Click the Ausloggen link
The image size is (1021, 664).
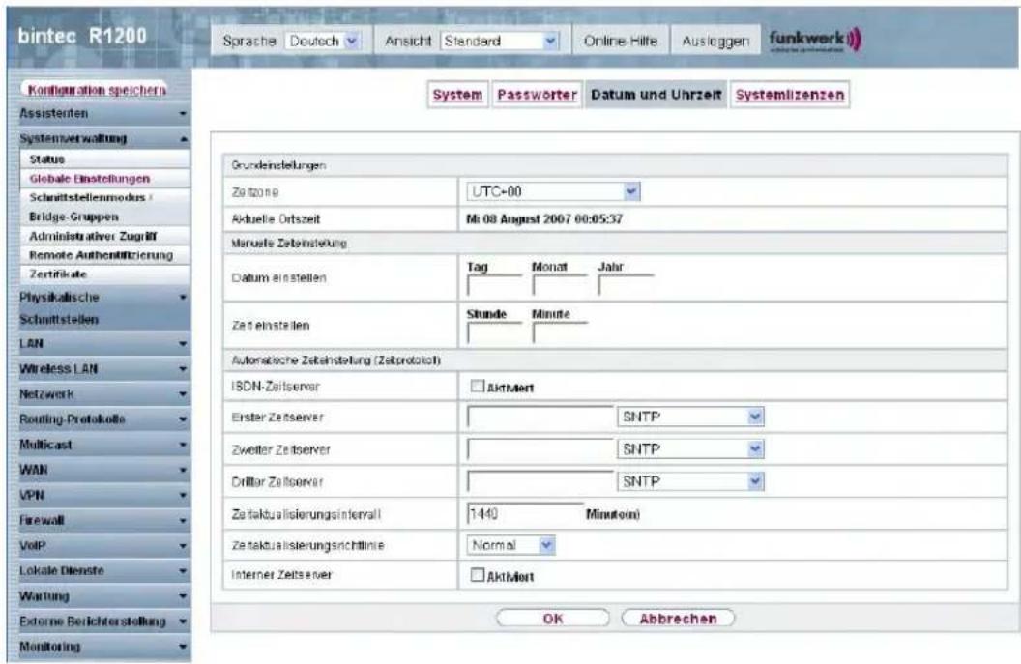(x=715, y=41)
